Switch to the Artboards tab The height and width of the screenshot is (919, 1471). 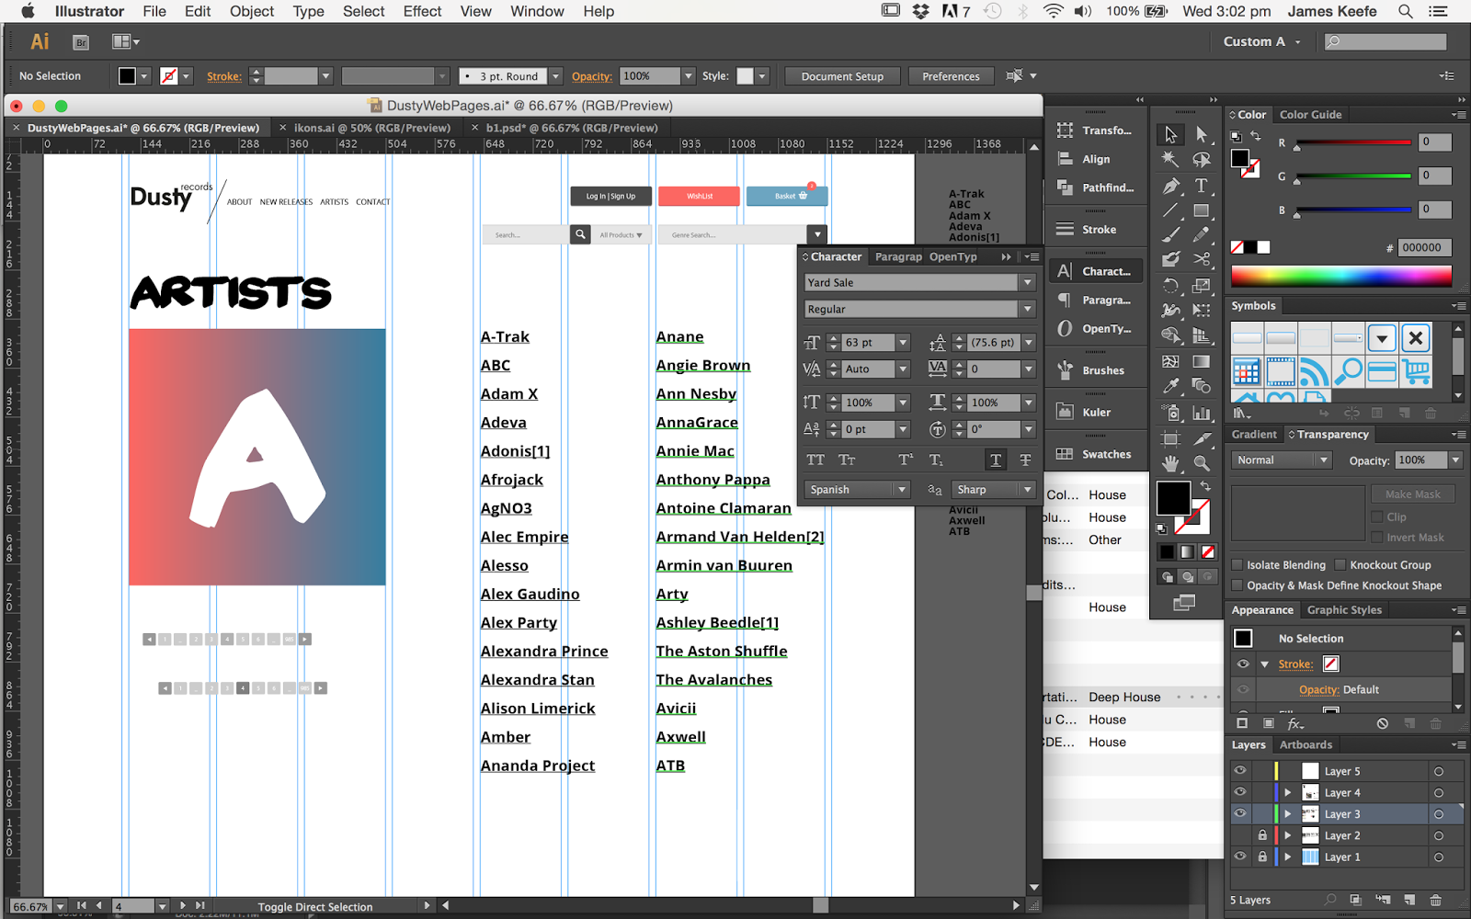(x=1306, y=745)
